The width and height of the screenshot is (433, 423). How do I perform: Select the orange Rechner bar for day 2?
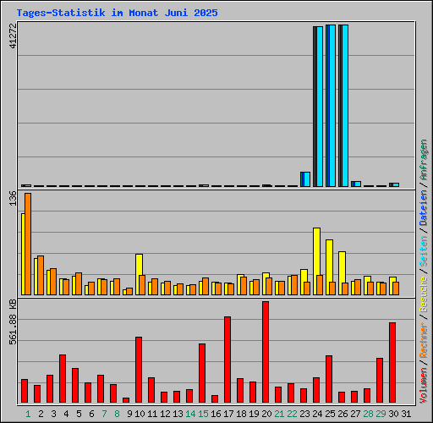point(41,275)
